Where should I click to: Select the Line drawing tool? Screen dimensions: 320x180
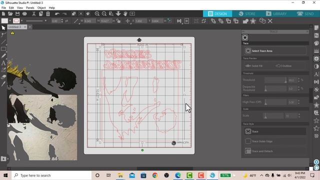coord(3,42)
